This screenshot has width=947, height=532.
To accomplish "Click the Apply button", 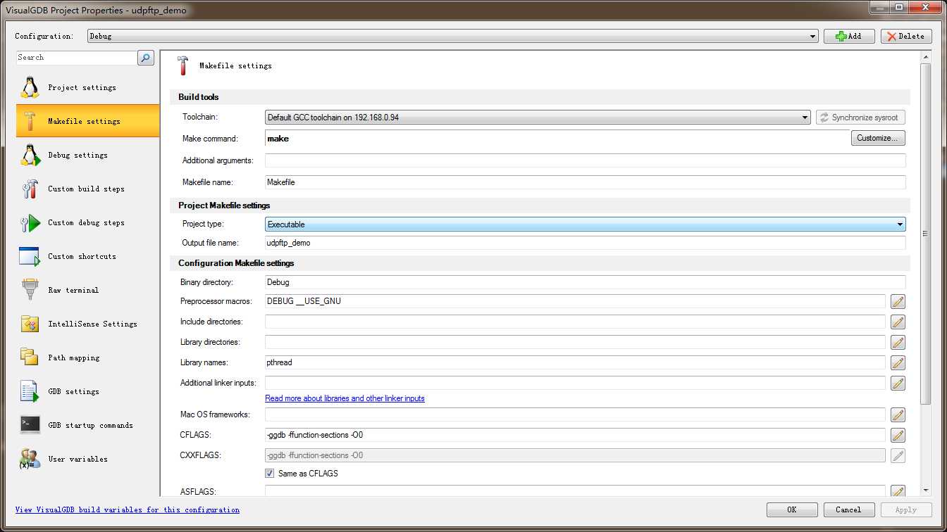I will click(906, 509).
